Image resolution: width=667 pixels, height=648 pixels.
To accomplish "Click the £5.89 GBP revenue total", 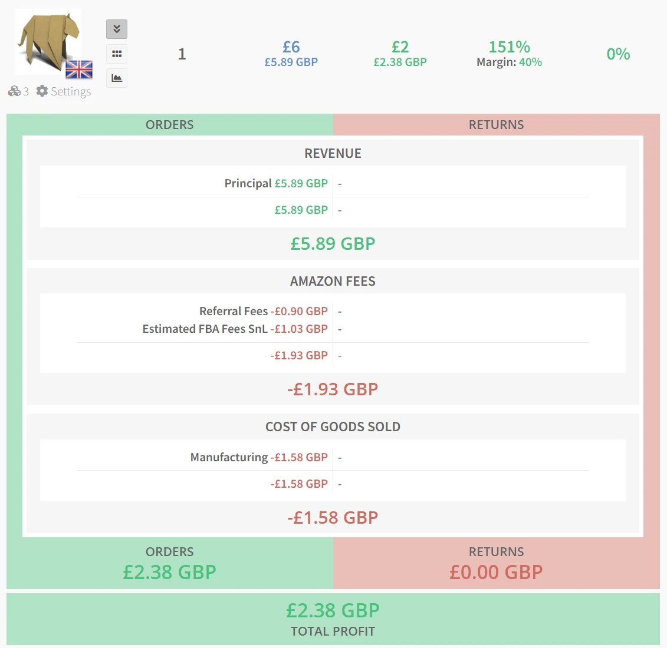I will (x=333, y=243).
